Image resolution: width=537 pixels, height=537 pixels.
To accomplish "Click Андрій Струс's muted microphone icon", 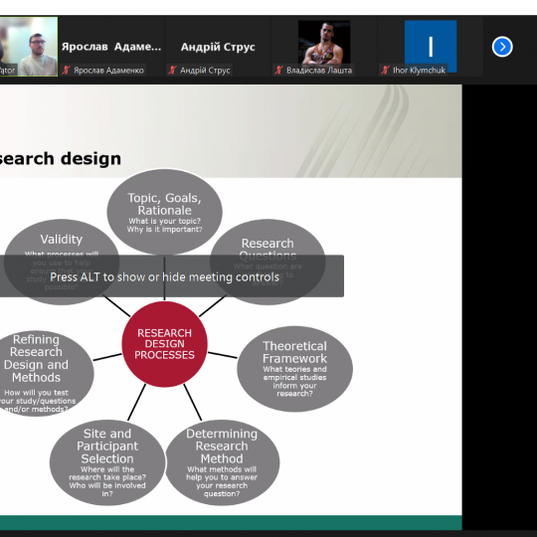I will click(172, 71).
